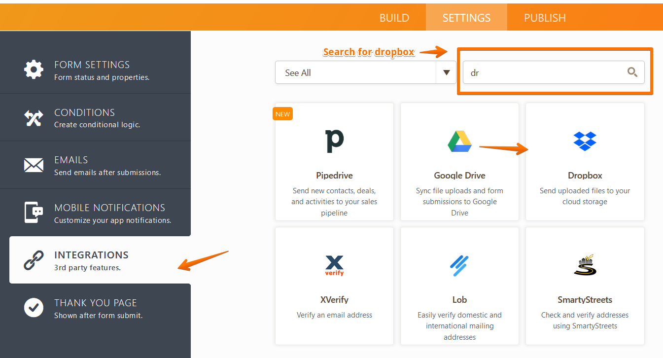Select the SETTINGS tab

click(x=466, y=18)
